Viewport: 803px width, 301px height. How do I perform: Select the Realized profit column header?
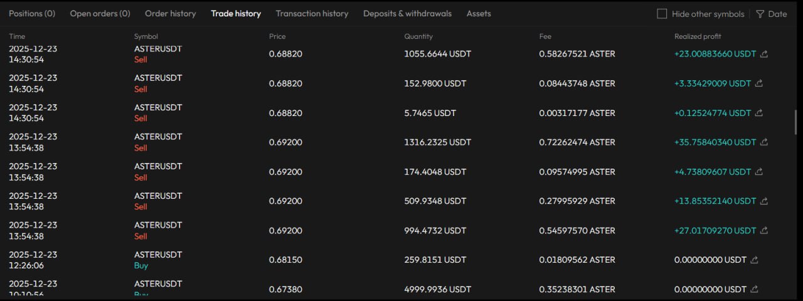pos(698,36)
